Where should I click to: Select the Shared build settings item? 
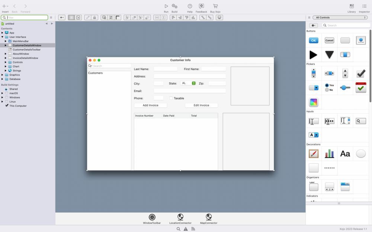click(13, 89)
